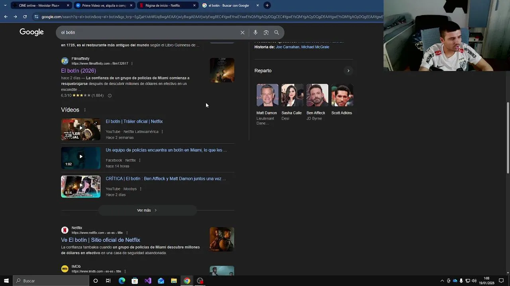510x286 pixels.
Task: Open site information icon in address bar
Action: pos(36,17)
